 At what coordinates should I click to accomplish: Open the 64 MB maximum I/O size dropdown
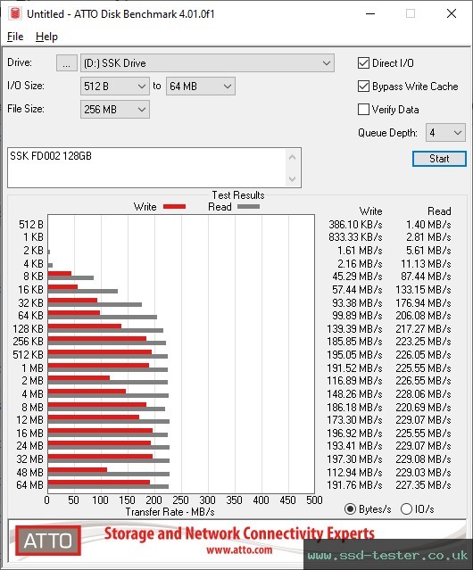click(x=201, y=87)
